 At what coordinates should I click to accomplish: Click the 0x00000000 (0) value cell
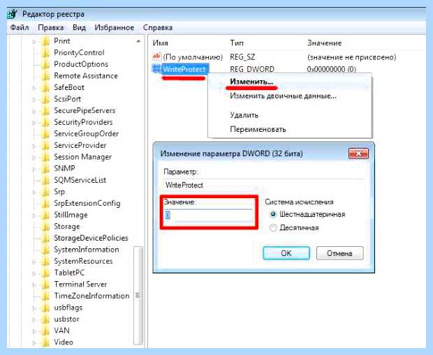332,69
